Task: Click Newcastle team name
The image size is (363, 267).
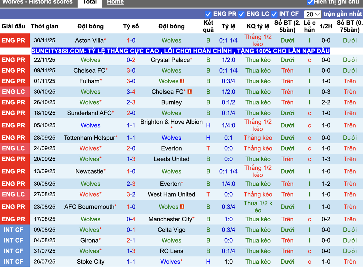Action: pos(89,171)
